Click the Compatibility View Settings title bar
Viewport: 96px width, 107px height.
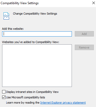pos(45,3)
